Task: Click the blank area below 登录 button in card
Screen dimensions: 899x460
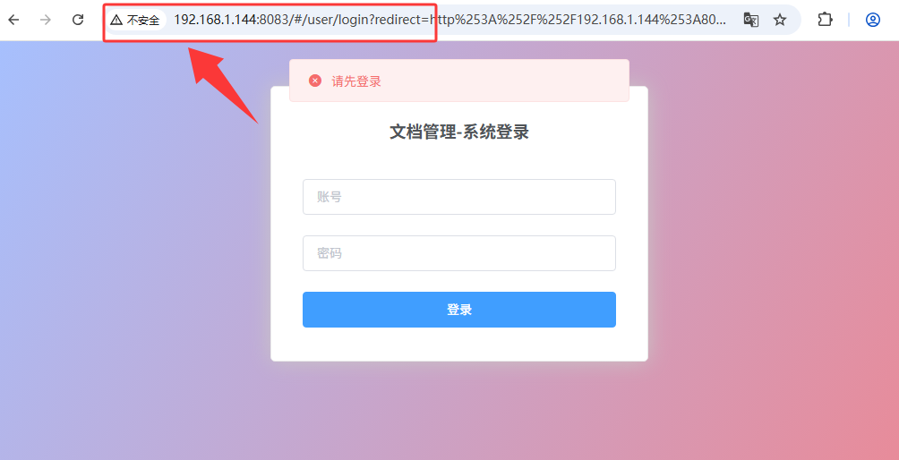Action: (459, 344)
